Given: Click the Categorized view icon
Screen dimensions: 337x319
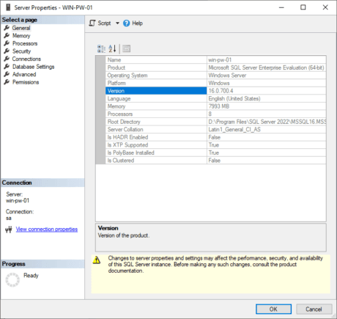Looking at the screenshot, I should 101,48.
